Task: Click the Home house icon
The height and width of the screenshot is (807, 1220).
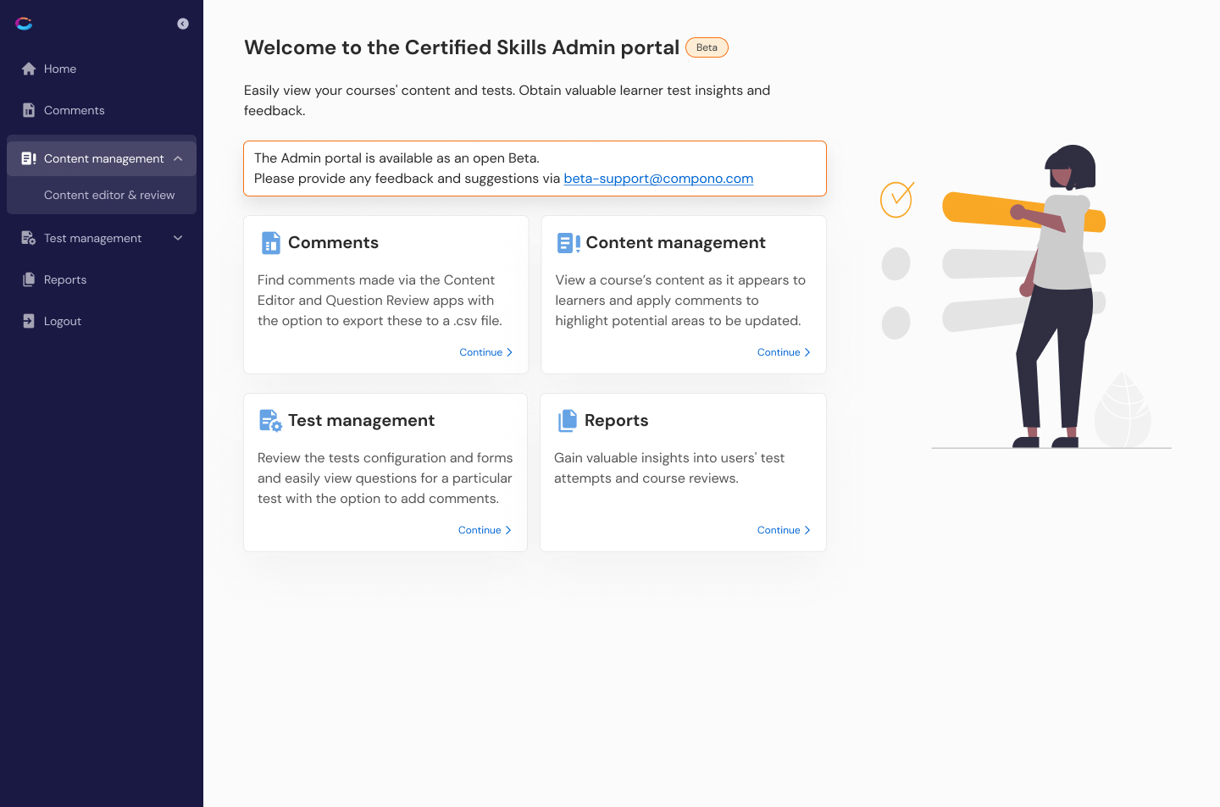Action: tap(29, 69)
